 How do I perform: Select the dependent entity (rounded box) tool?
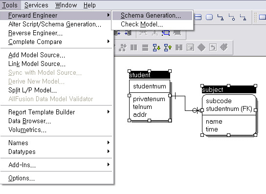[x=209, y=17]
